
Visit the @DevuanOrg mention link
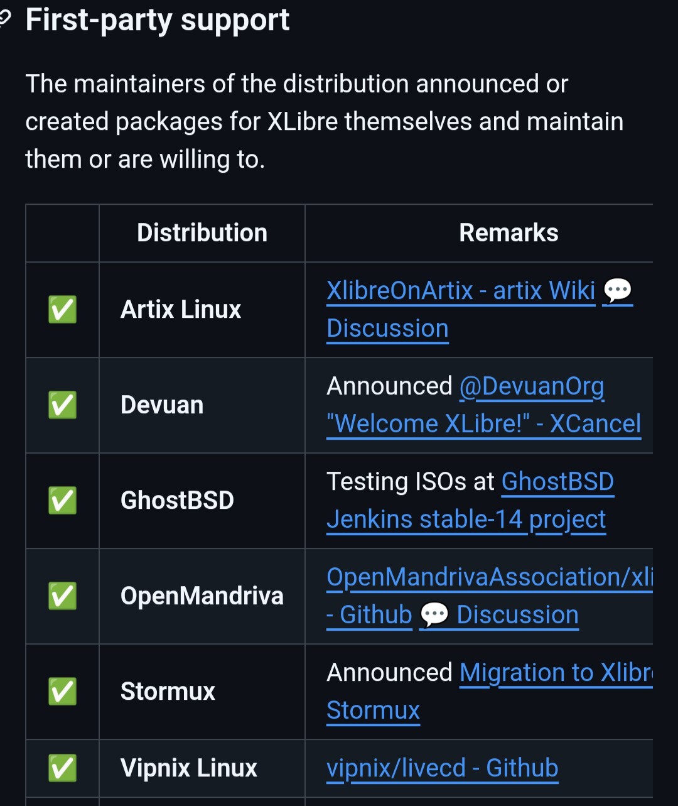532,386
